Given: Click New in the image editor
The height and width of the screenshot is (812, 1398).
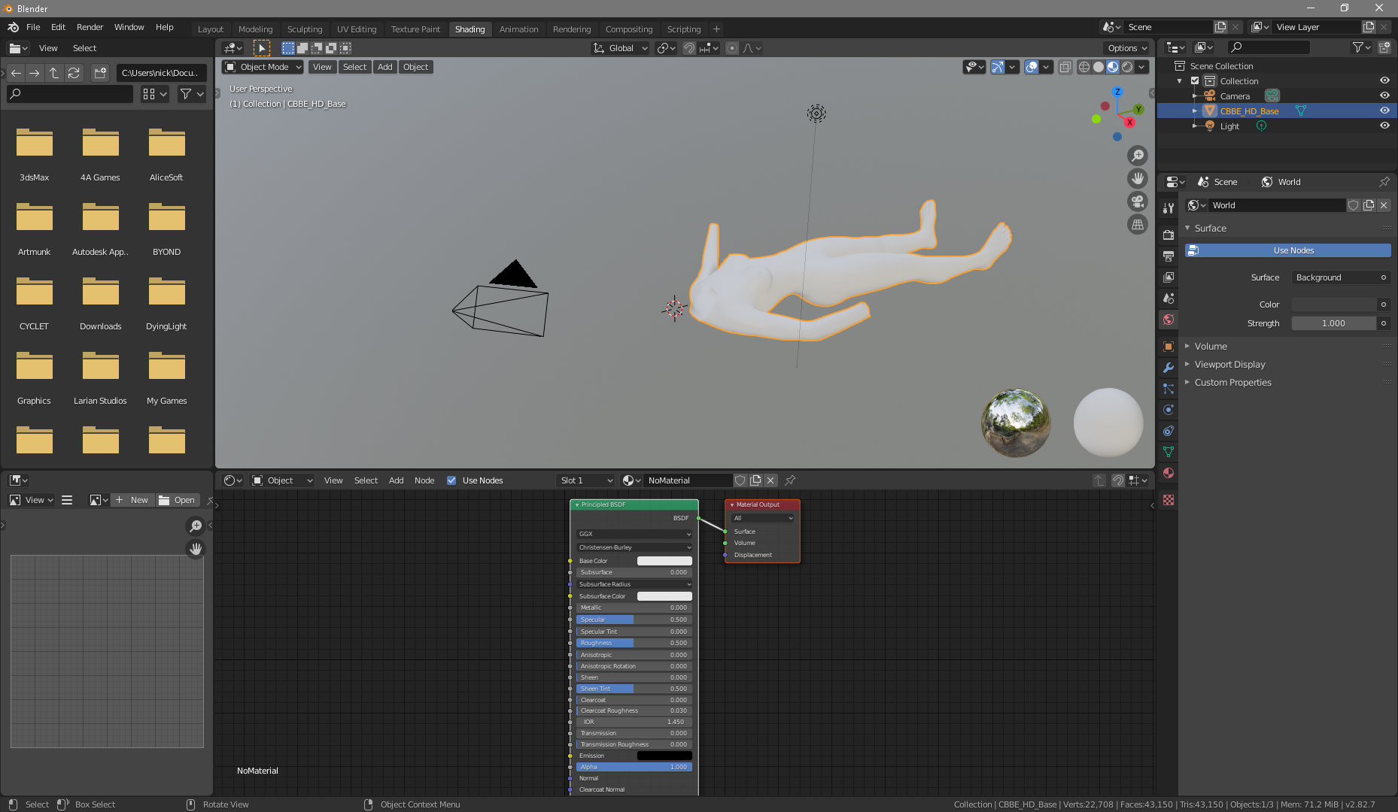Looking at the screenshot, I should pos(133,500).
